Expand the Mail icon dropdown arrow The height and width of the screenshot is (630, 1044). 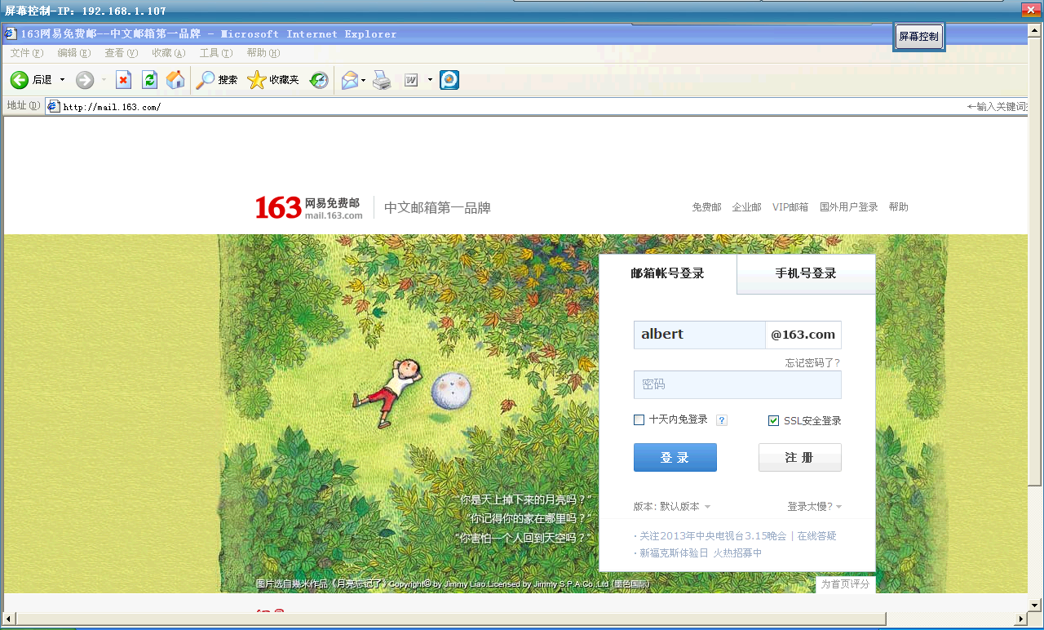pyautogui.click(x=364, y=80)
